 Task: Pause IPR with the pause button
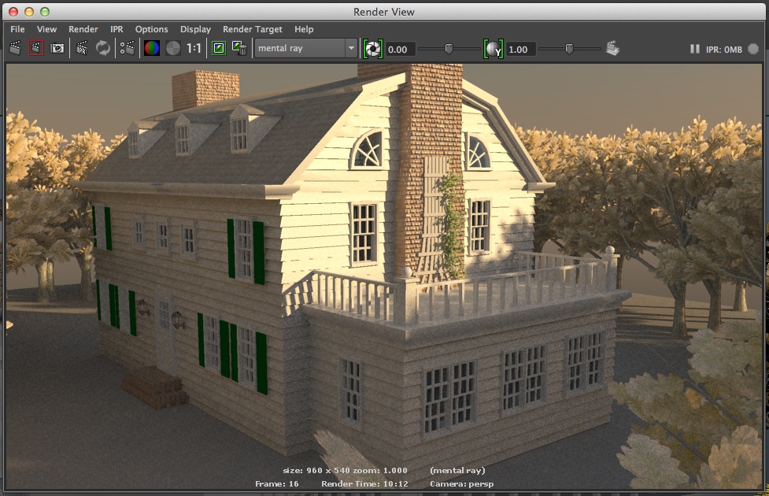click(x=694, y=49)
